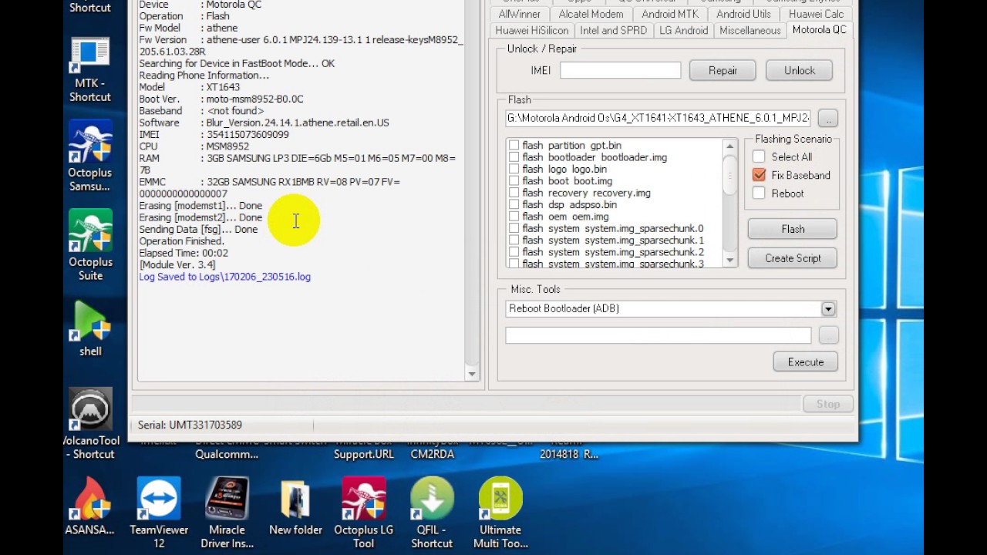Switch to Intel and SPRD tab
The height and width of the screenshot is (555, 987).
click(614, 31)
